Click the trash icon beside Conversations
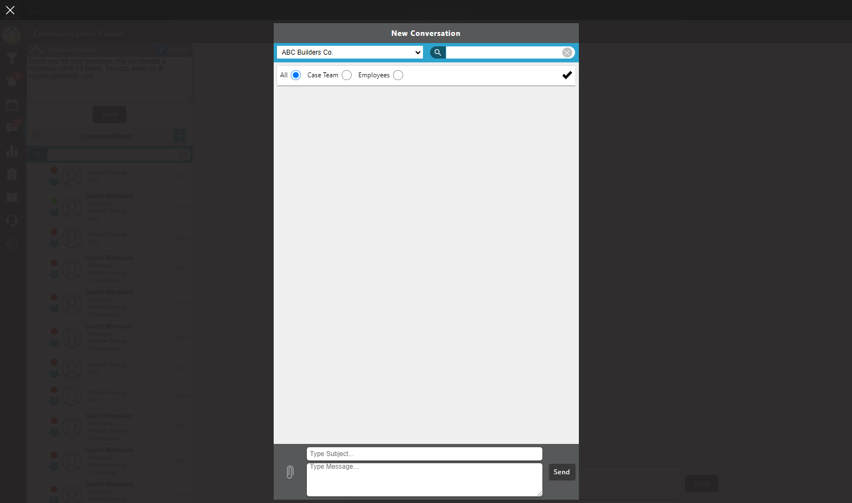 point(36,136)
